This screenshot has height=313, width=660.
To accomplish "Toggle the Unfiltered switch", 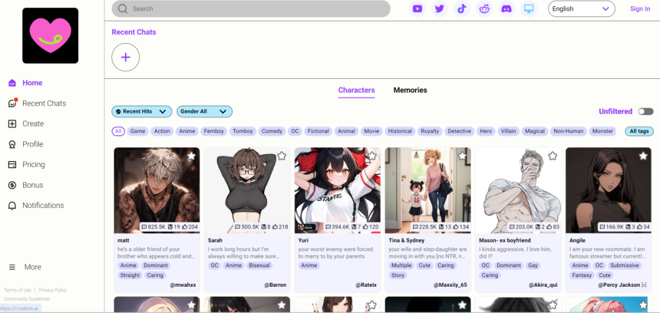I will tap(645, 111).
